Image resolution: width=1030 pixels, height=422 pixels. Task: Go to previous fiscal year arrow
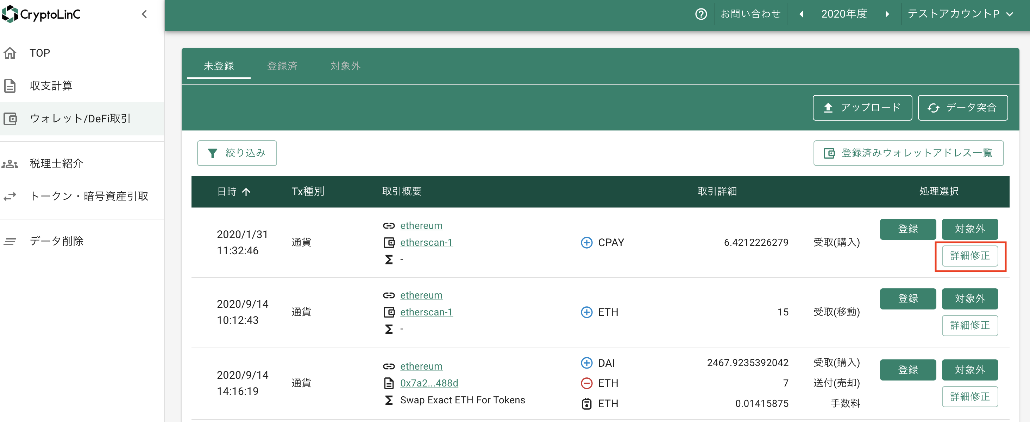click(x=801, y=14)
